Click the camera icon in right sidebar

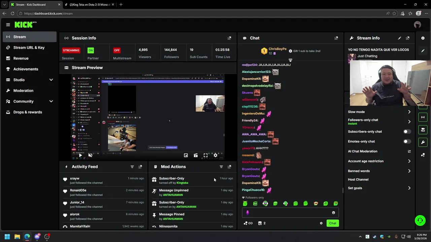423,130
